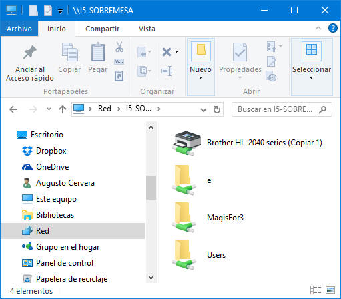This screenshot has height=299, width=341.
Task: Collapse the ribbon with the up chevron
Action: pyautogui.click(x=318, y=28)
